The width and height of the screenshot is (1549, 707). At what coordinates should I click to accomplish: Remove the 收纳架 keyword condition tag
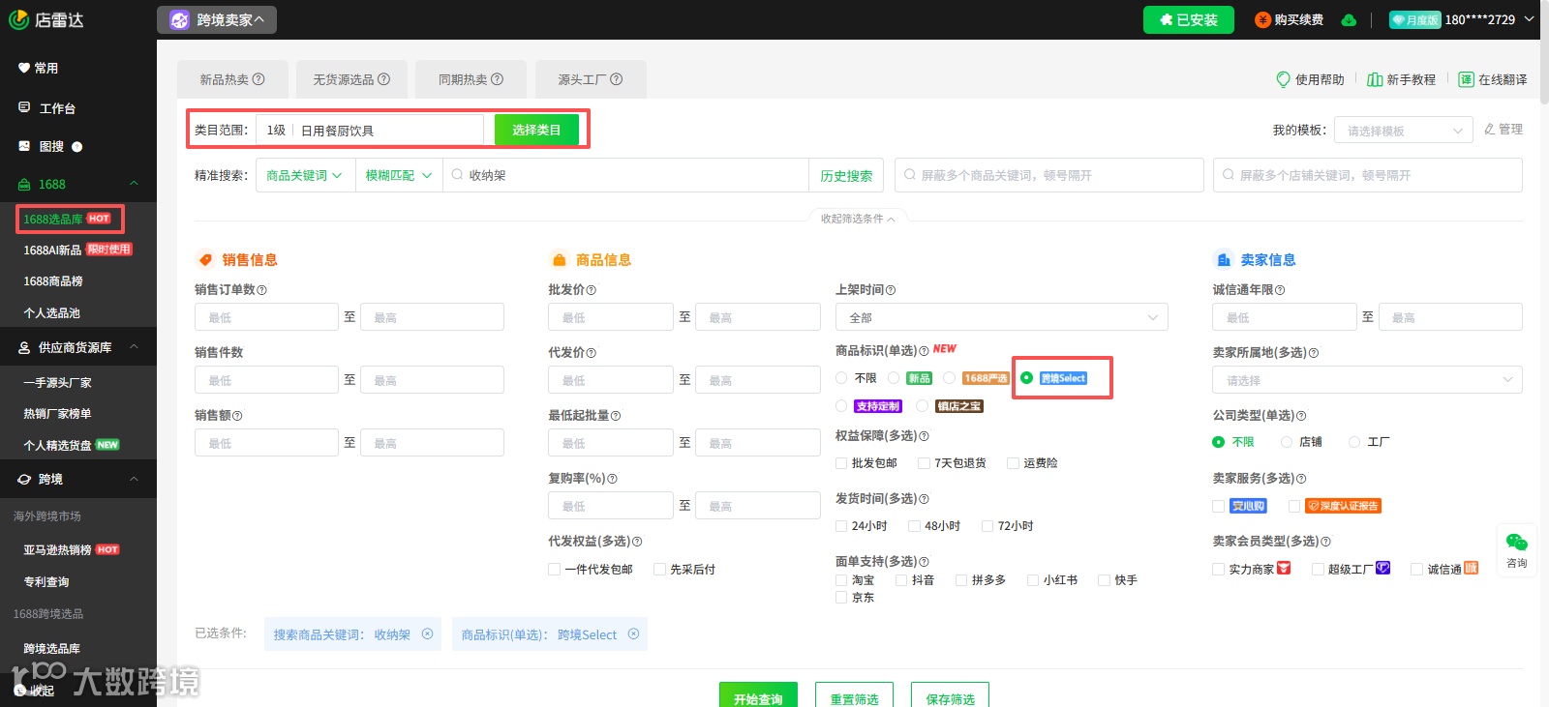(x=427, y=634)
